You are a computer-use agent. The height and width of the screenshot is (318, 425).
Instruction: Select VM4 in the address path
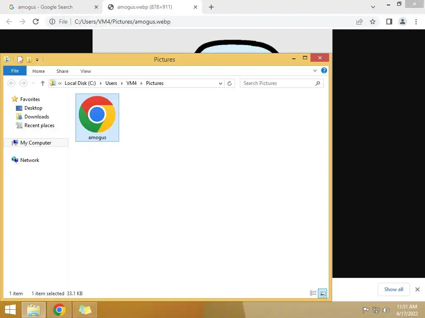point(132,83)
